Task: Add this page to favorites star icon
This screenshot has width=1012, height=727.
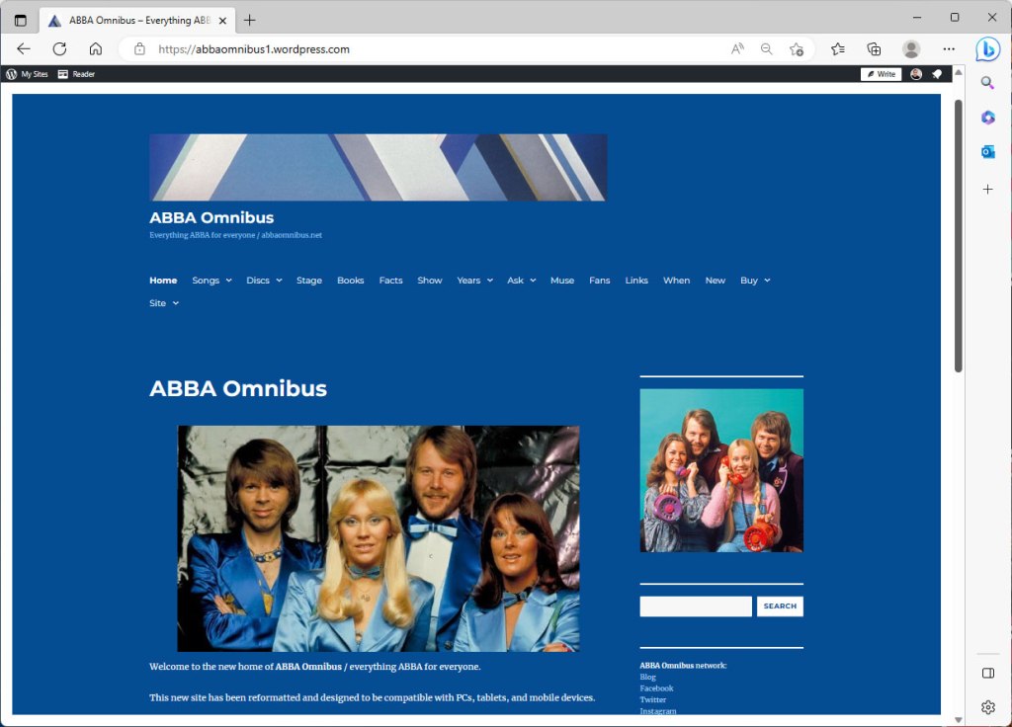Action: click(x=797, y=48)
